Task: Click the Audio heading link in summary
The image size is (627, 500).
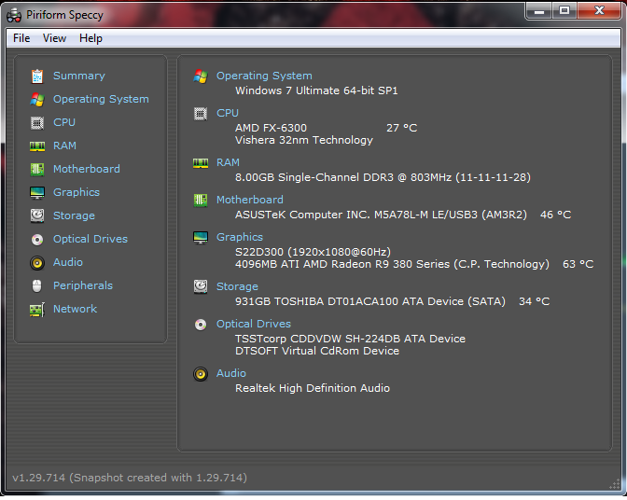Action: pos(231,373)
